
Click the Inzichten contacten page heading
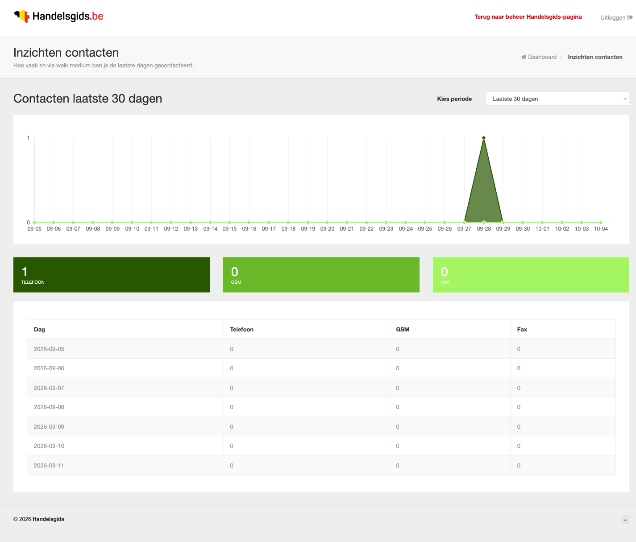[x=66, y=53]
